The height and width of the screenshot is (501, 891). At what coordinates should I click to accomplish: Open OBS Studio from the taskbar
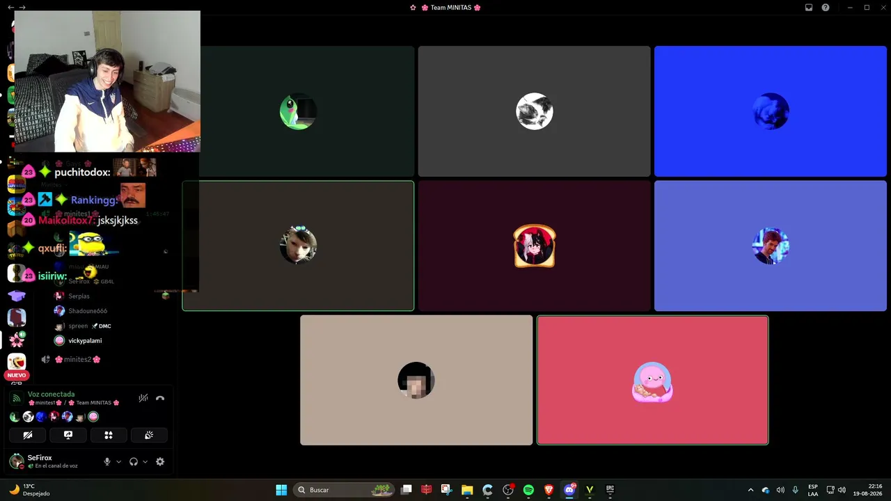coord(508,490)
